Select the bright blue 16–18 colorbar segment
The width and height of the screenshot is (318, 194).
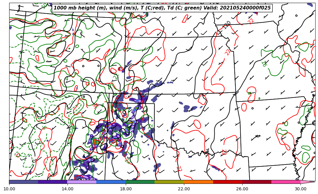(x=111, y=182)
